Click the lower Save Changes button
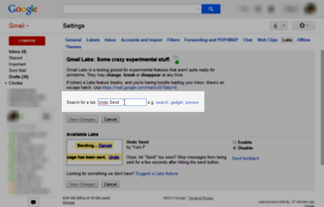The width and height of the screenshot is (324, 207). (x=82, y=184)
